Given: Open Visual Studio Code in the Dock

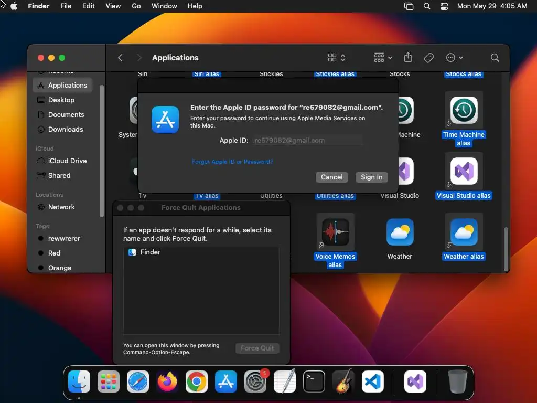Looking at the screenshot, I should (373, 381).
